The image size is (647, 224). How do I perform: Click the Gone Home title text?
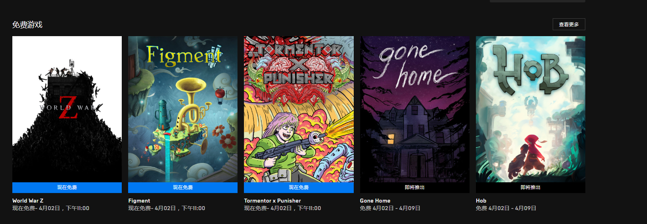(x=375, y=201)
